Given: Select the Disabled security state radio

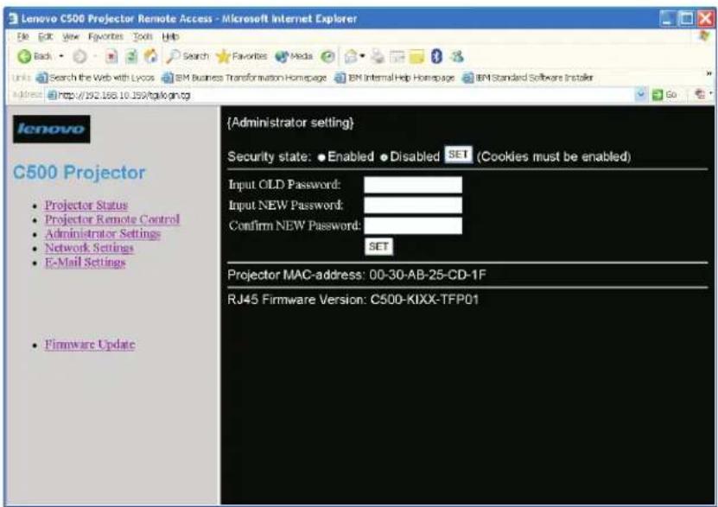Looking at the screenshot, I should click(384, 157).
